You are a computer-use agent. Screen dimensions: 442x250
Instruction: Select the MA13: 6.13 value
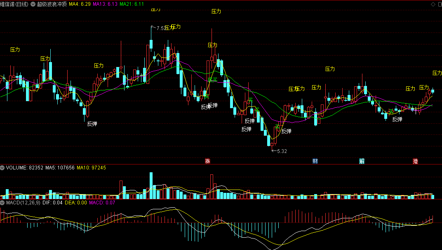[x=105, y=4]
